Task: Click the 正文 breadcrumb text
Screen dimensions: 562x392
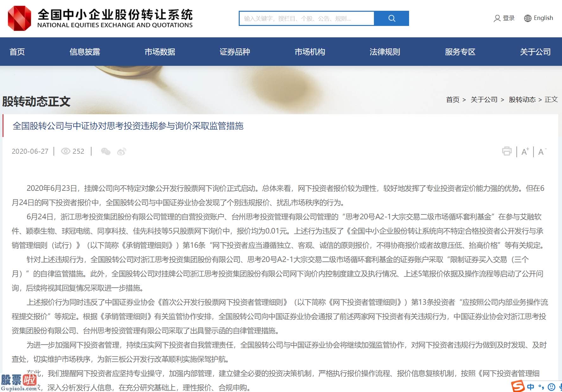Action: pos(551,100)
